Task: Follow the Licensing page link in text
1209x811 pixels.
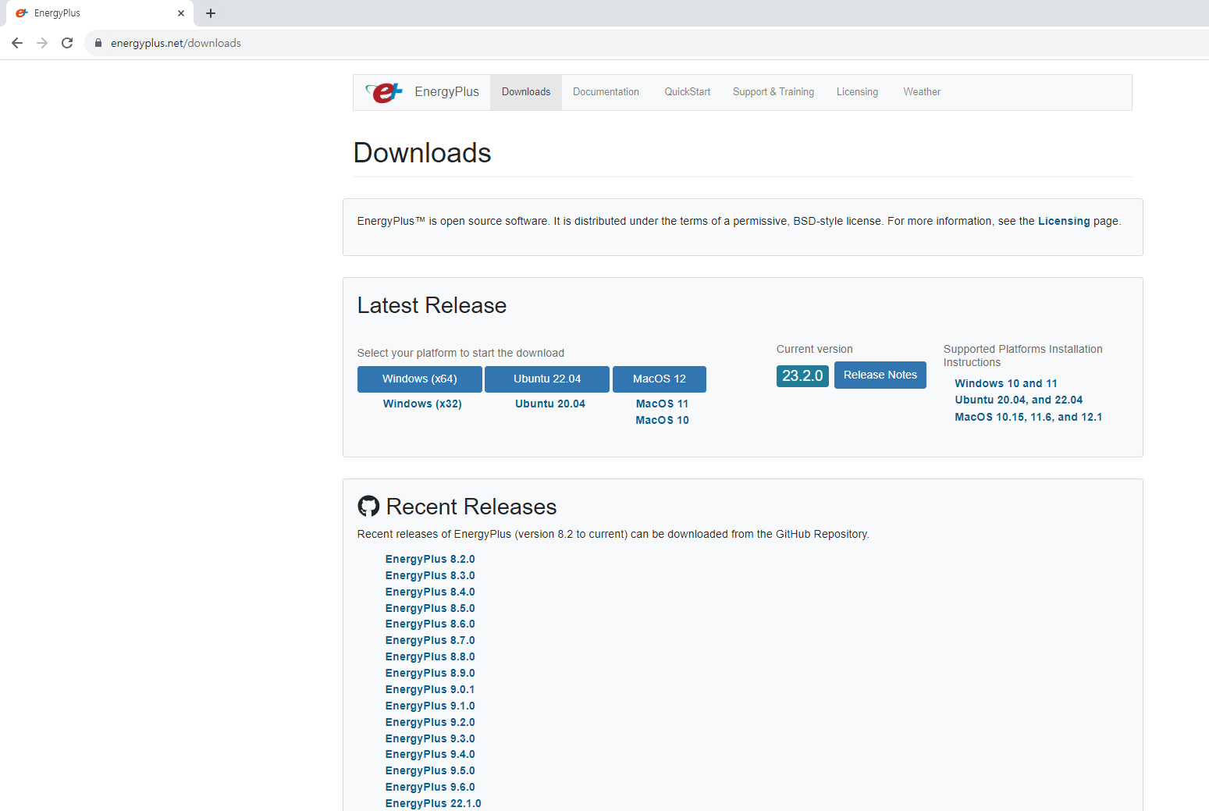Action: click(1064, 221)
